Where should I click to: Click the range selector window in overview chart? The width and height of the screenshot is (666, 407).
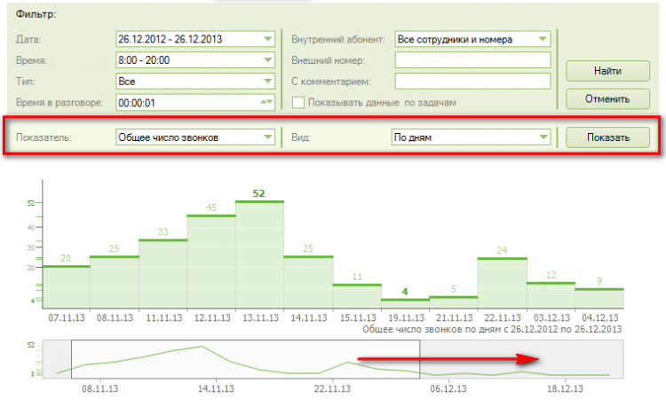click(x=245, y=359)
